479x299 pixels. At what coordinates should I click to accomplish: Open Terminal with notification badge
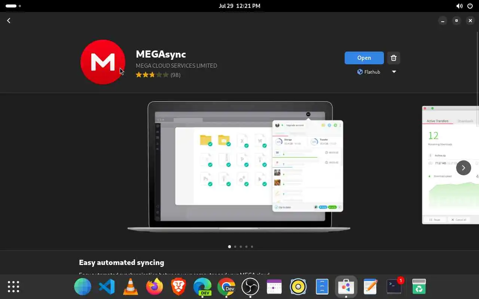point(394,287)
